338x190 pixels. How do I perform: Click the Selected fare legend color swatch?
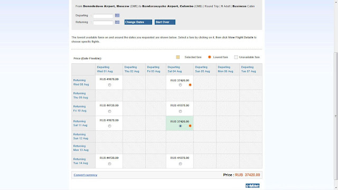[x=177, y=57]
